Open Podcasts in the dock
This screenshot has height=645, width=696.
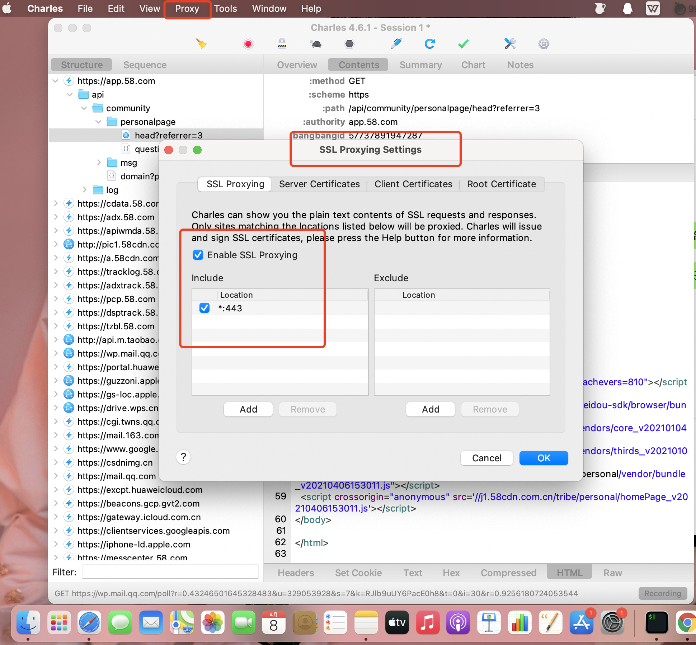[458, 622]
